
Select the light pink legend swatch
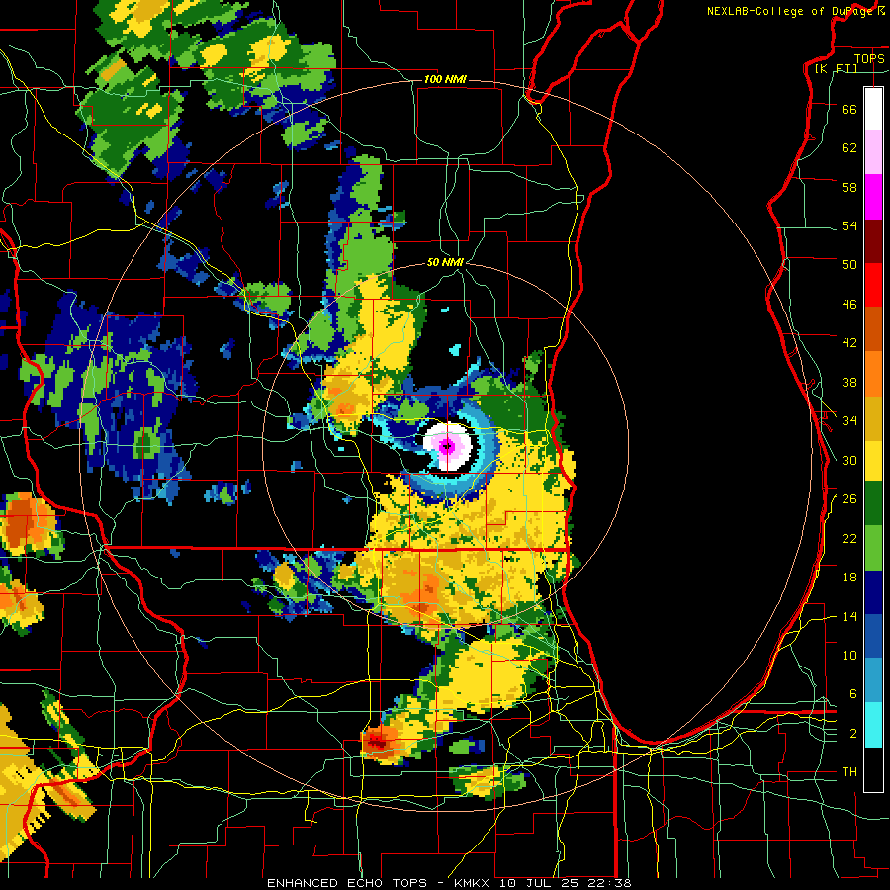click(873, 151)
